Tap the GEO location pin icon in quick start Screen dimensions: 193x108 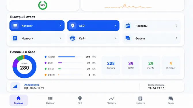tap(73, 26)
